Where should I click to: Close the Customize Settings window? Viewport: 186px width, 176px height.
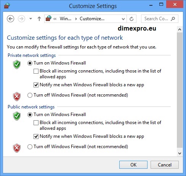click(x=175, y=5)
